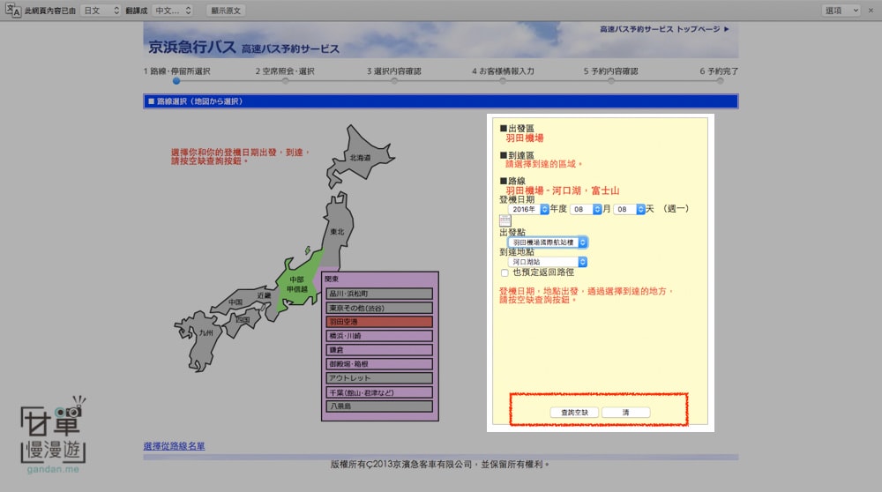
Task: Click the 關東 panel heading
Action: coord(332,279)
